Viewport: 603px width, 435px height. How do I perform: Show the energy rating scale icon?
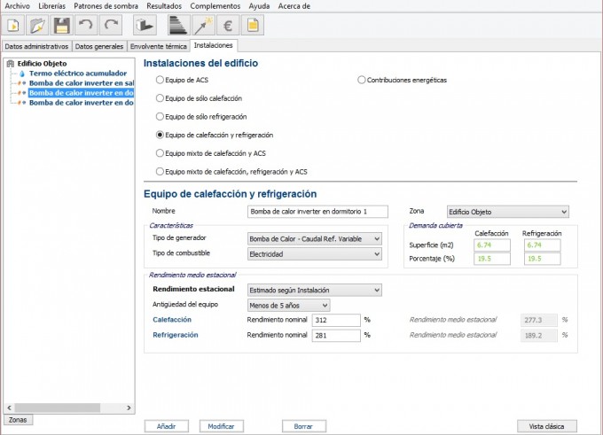[178, 26]
